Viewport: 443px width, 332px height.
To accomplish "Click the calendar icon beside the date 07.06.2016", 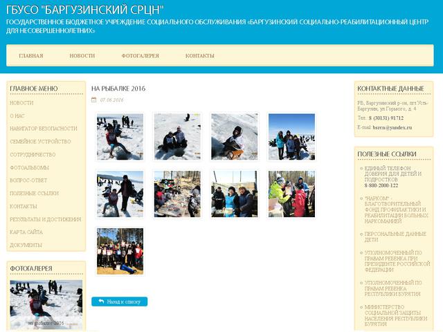I will click(x=94, y=100).
